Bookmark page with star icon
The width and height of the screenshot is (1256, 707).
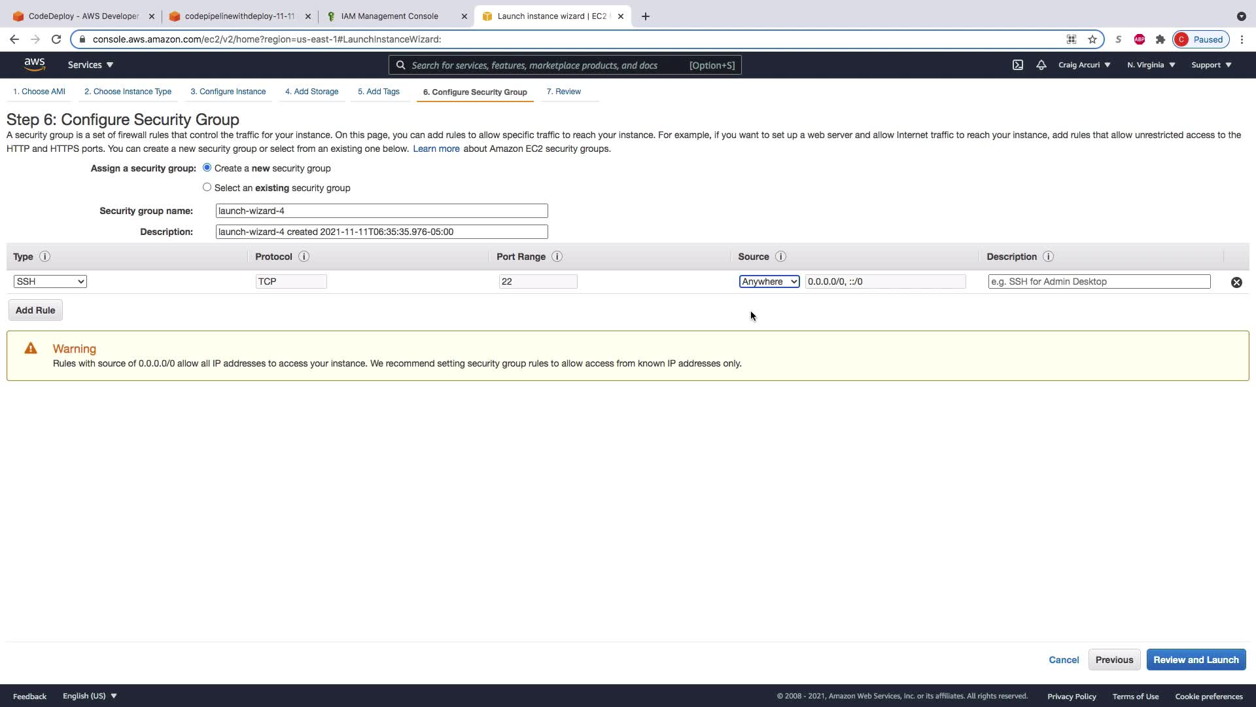click(1092, 39)
